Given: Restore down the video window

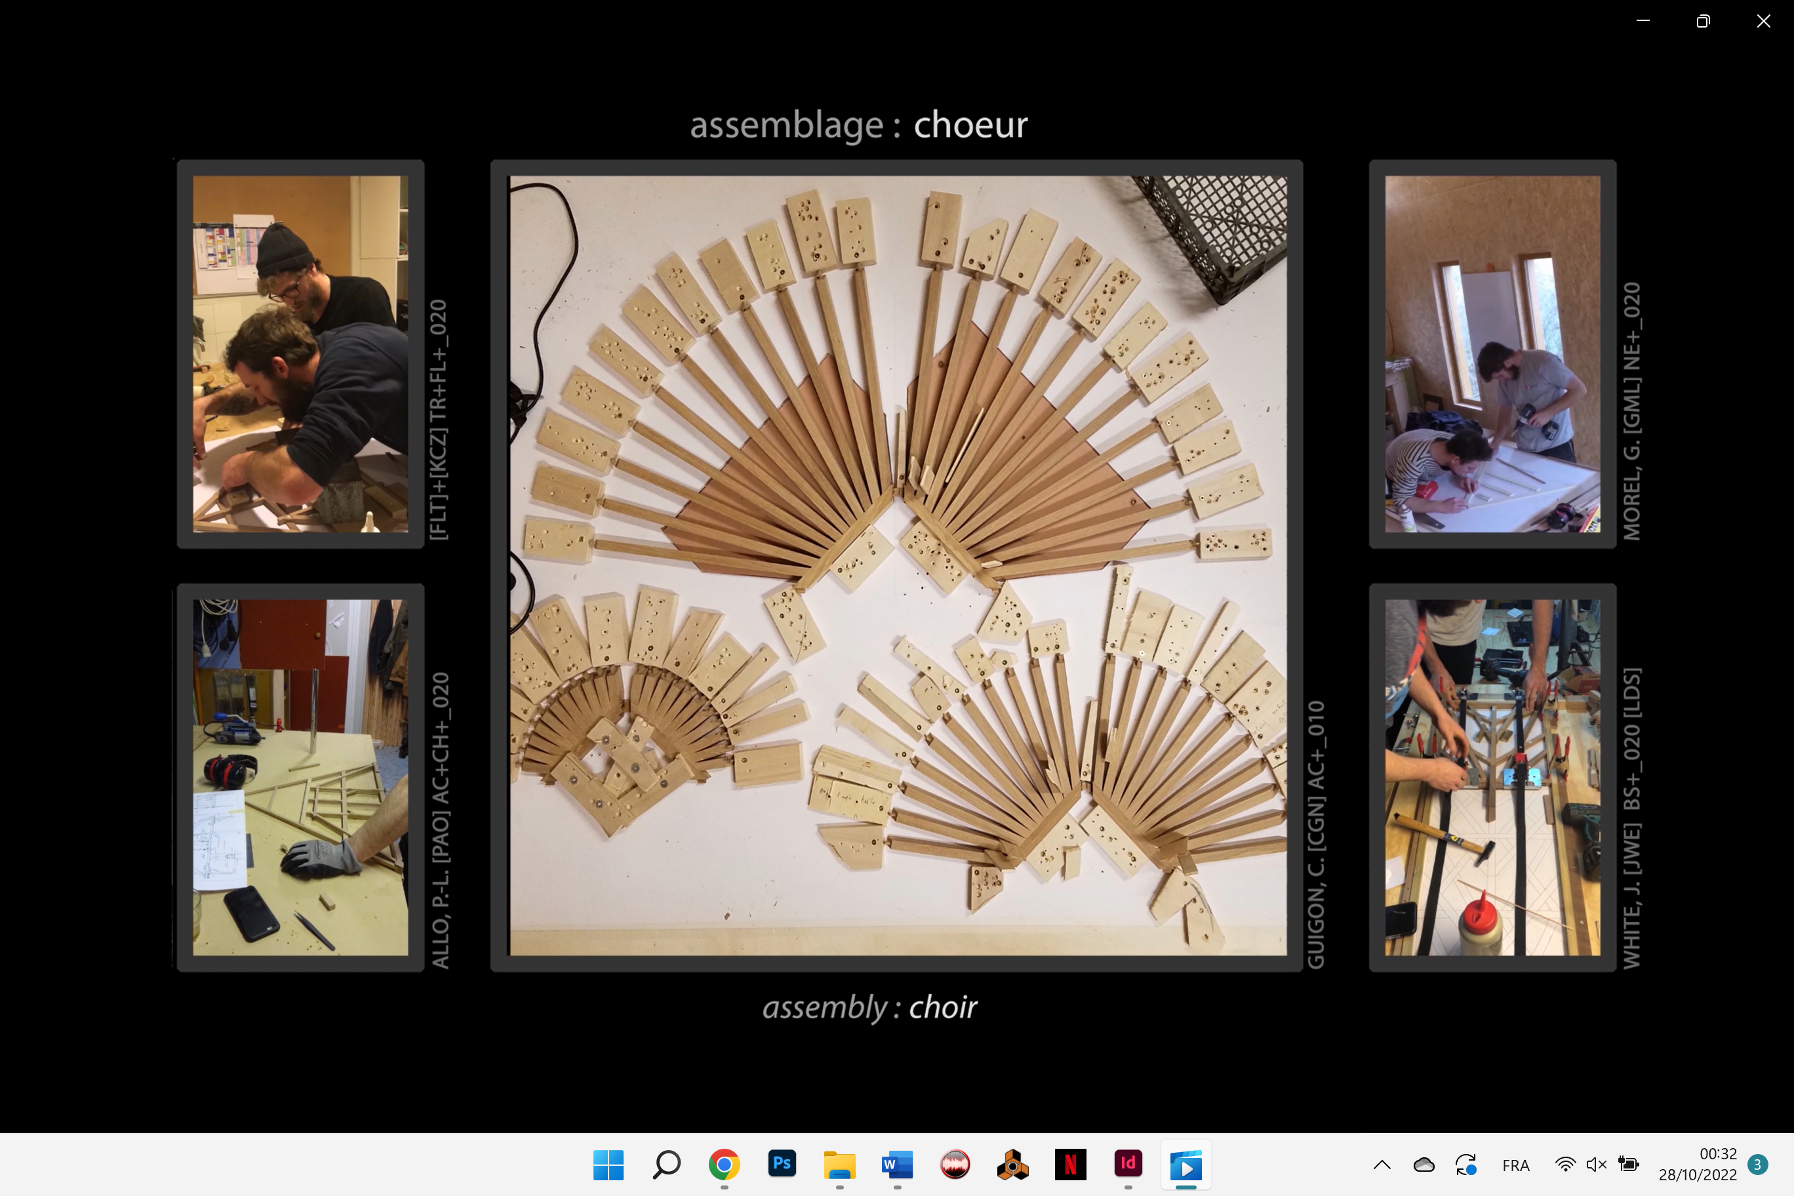Looking at the screenshot, I should point(1704,22).
